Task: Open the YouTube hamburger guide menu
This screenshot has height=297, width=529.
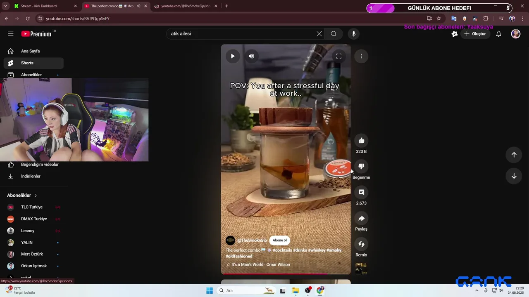Action: [x=11, y=34]
